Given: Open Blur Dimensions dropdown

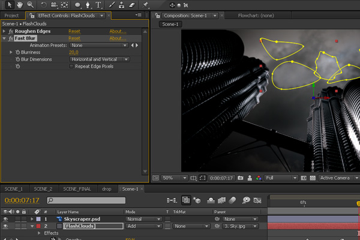Looking at the screenshot, I should point(100,59).
